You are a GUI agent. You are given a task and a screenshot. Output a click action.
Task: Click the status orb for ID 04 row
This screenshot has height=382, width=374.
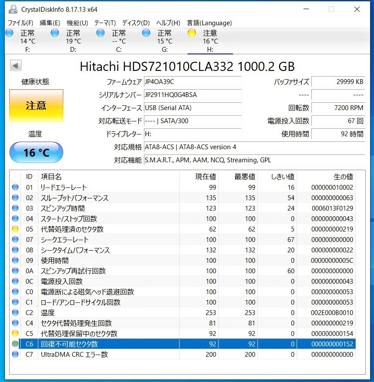15,218
